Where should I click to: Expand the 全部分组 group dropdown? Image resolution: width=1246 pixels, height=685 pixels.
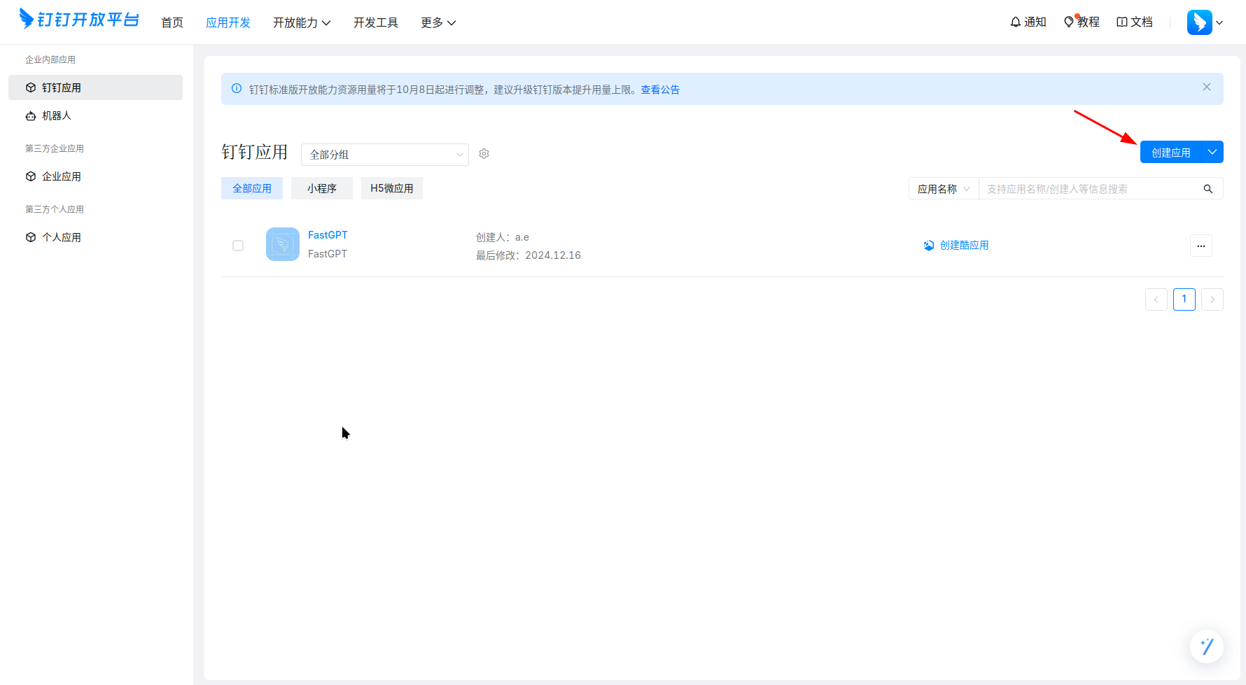pyautogui.click(x=384, y=154)
